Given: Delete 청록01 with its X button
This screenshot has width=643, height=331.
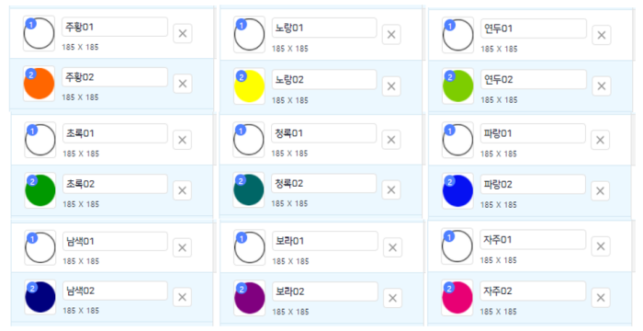Looking at the screenshot, I should [x=391, y=140].
